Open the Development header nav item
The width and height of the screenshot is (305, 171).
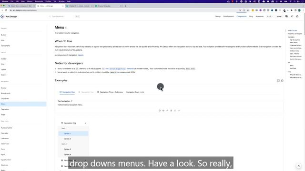229,17
